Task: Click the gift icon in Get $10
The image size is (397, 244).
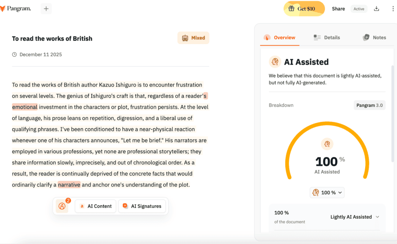Action: point(292,9)
